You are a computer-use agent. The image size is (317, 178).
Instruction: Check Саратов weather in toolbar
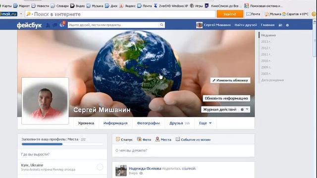pos(295,14)
